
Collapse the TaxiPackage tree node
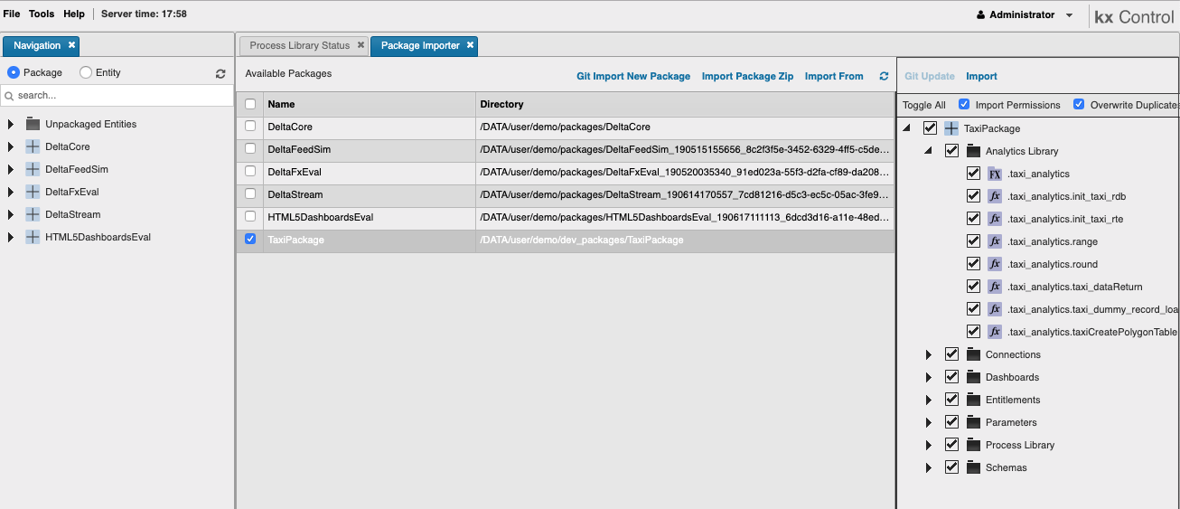click(907, 128)
